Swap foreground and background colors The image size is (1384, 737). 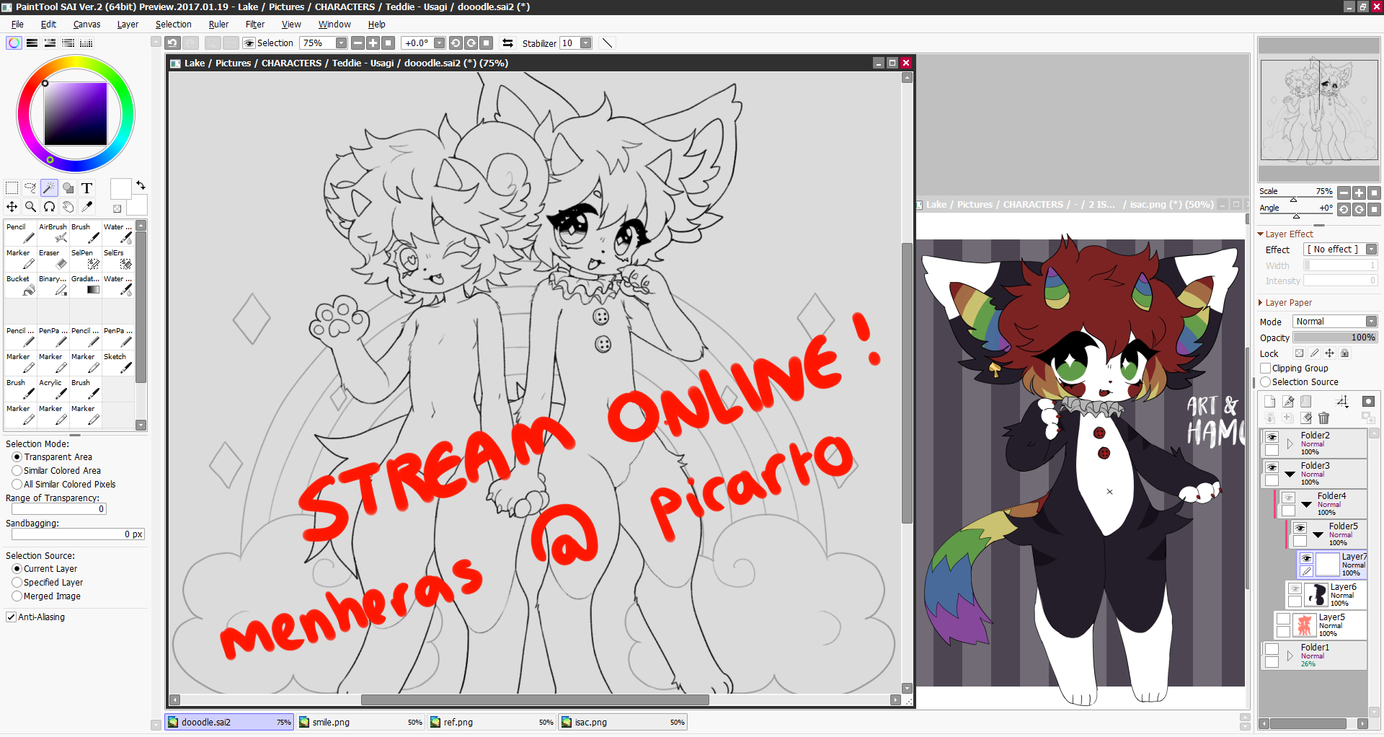pyautogui.click(x=141, y=185)
